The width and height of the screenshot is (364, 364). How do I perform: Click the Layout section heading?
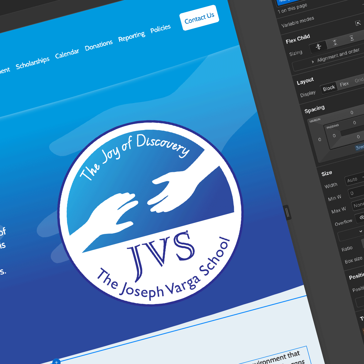305,81
